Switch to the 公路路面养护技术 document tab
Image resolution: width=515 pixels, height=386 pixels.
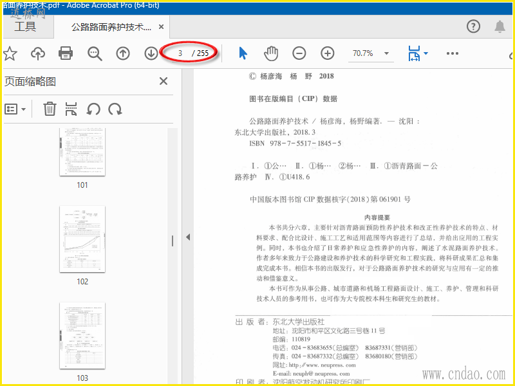point(111,27)
